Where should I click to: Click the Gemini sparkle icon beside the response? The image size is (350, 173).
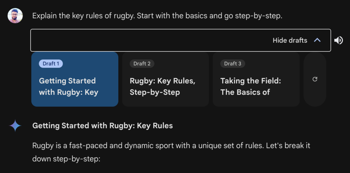pyautogui.click(x=15, y=126)
